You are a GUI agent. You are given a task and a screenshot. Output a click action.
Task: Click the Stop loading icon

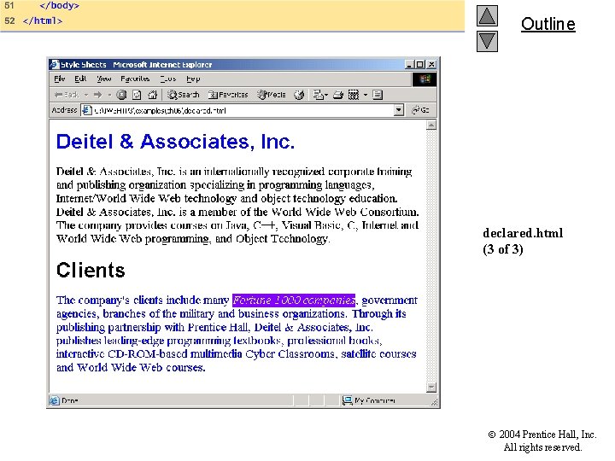(x=121, y=95)
